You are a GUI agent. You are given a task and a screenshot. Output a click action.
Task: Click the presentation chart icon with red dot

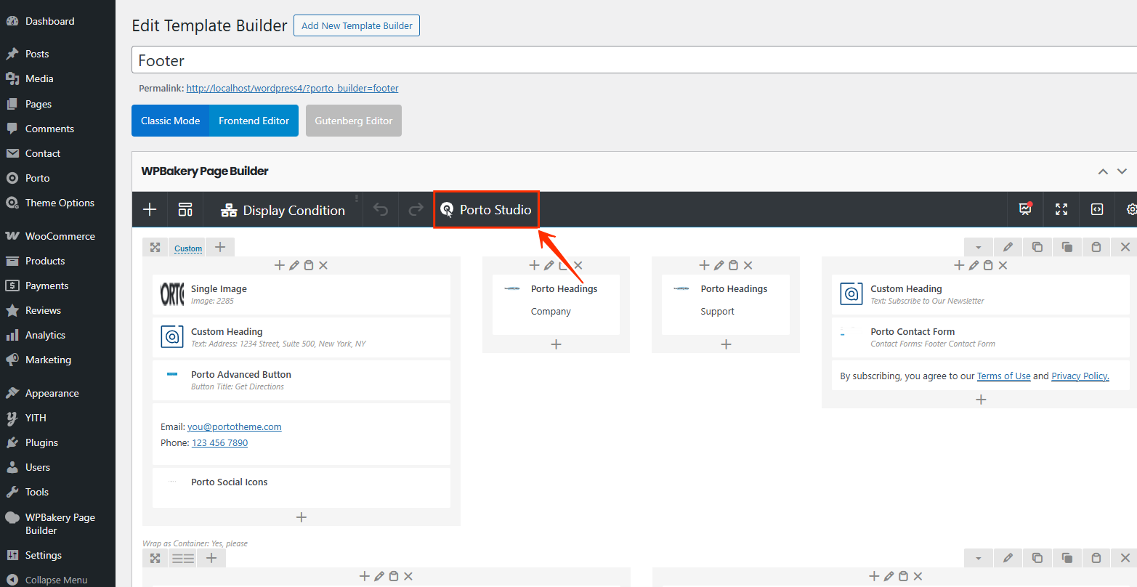tap(1025, 209)
